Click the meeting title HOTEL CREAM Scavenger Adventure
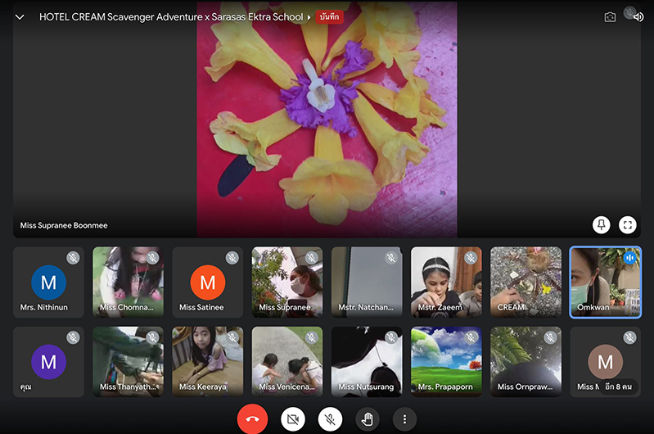 click(x=171, y=17)
